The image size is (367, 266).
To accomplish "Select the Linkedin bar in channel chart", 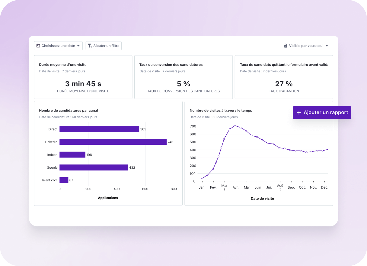I will [113, 142].
